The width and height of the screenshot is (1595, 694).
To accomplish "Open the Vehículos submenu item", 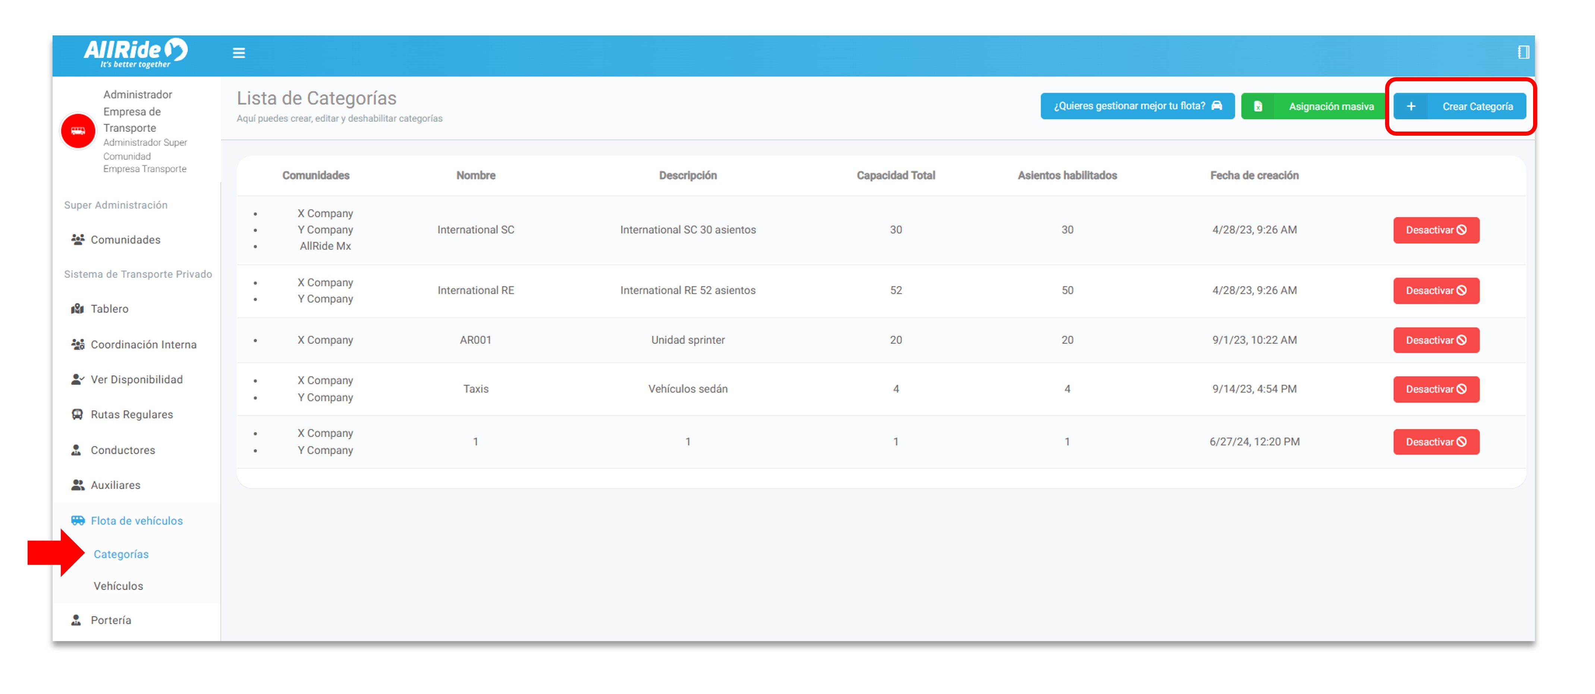I will (x=118, y=586).
